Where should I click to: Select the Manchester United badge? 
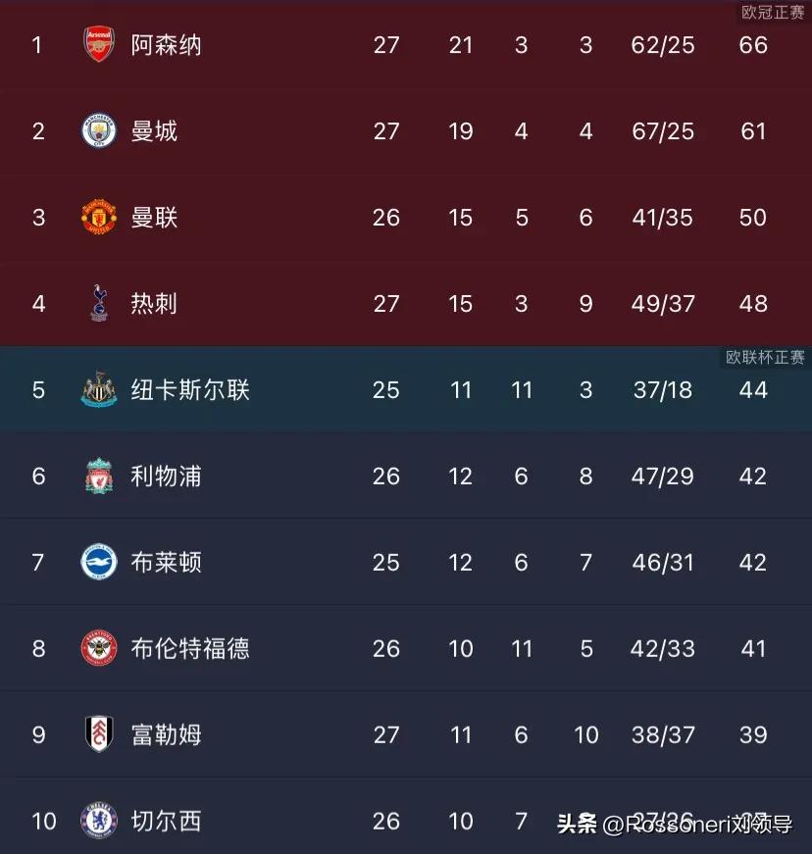click(99, 217)
